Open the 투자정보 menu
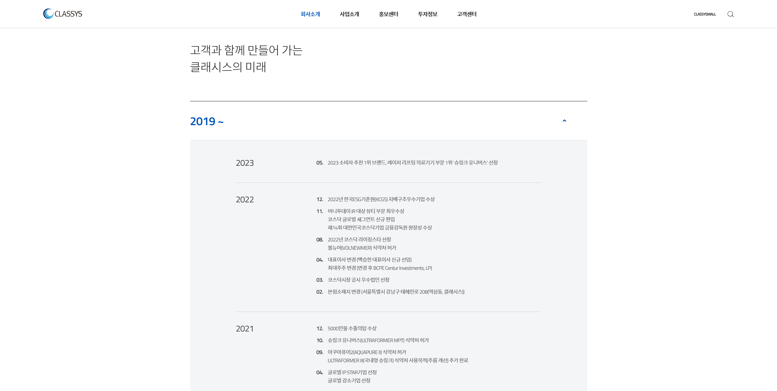Image resolution: width=777 pixels, height=391 pixels. [427, 14]
